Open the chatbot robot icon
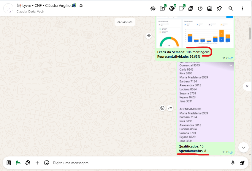 pyautogui.click(x=210, y=8)
